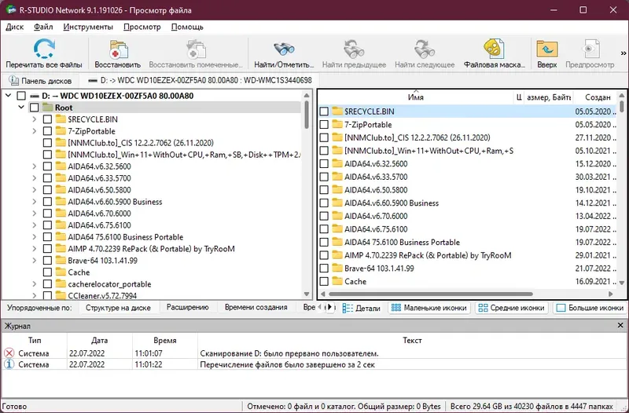Check AIDA64.v6.70.6000 checkbox in right list
629x413 pixels.
[x=324, y=216]
